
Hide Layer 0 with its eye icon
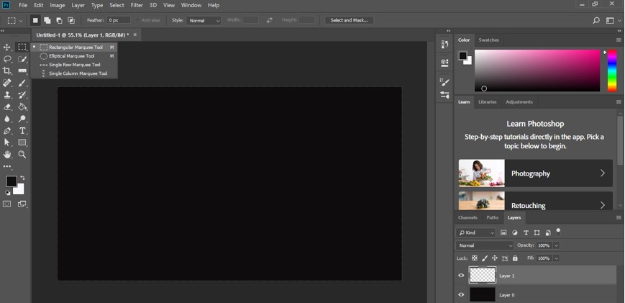pyautogui.click(x=461, y=294)
